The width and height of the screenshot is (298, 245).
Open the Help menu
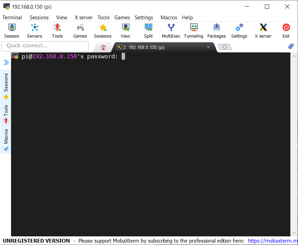click(x=187, y=18)
